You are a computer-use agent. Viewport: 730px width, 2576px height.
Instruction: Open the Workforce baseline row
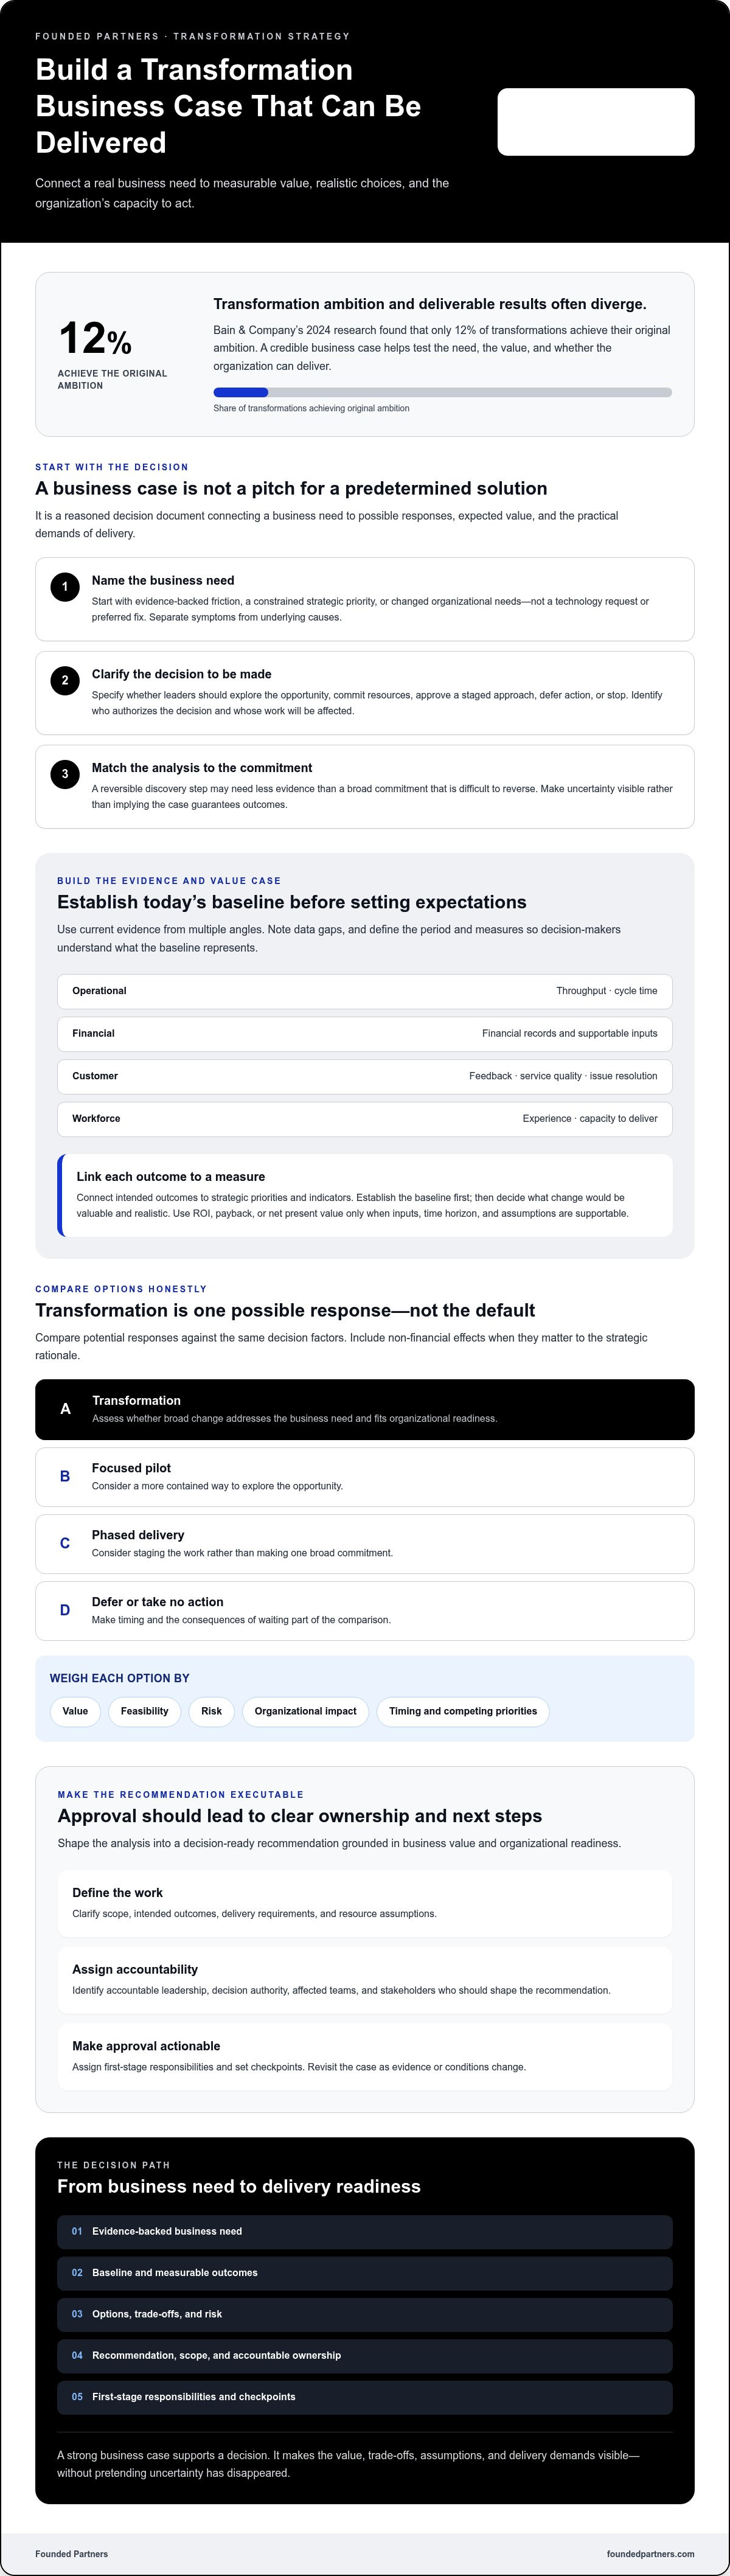[x=365, y=1119]
